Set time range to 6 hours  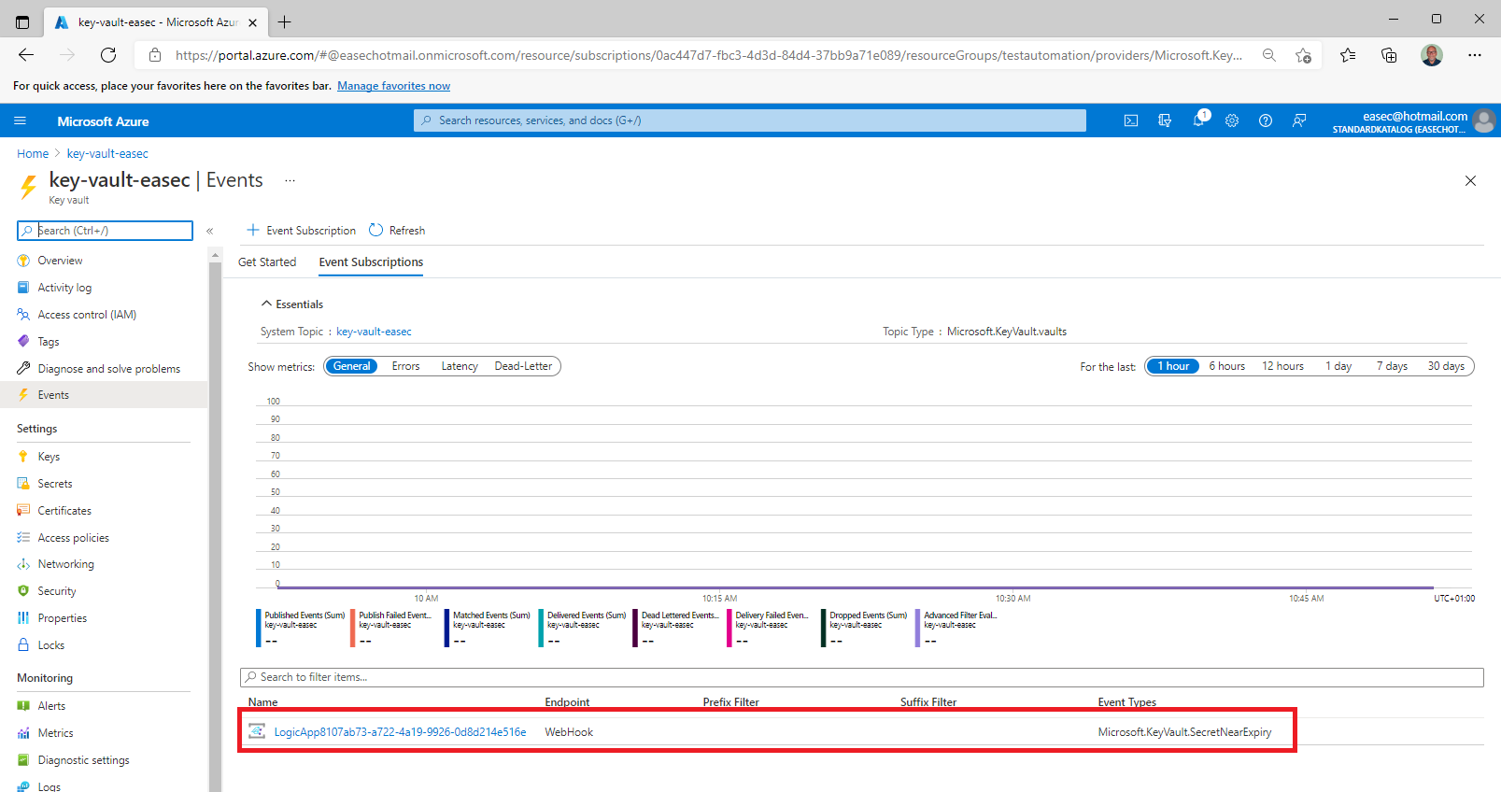pos(1226,366)
